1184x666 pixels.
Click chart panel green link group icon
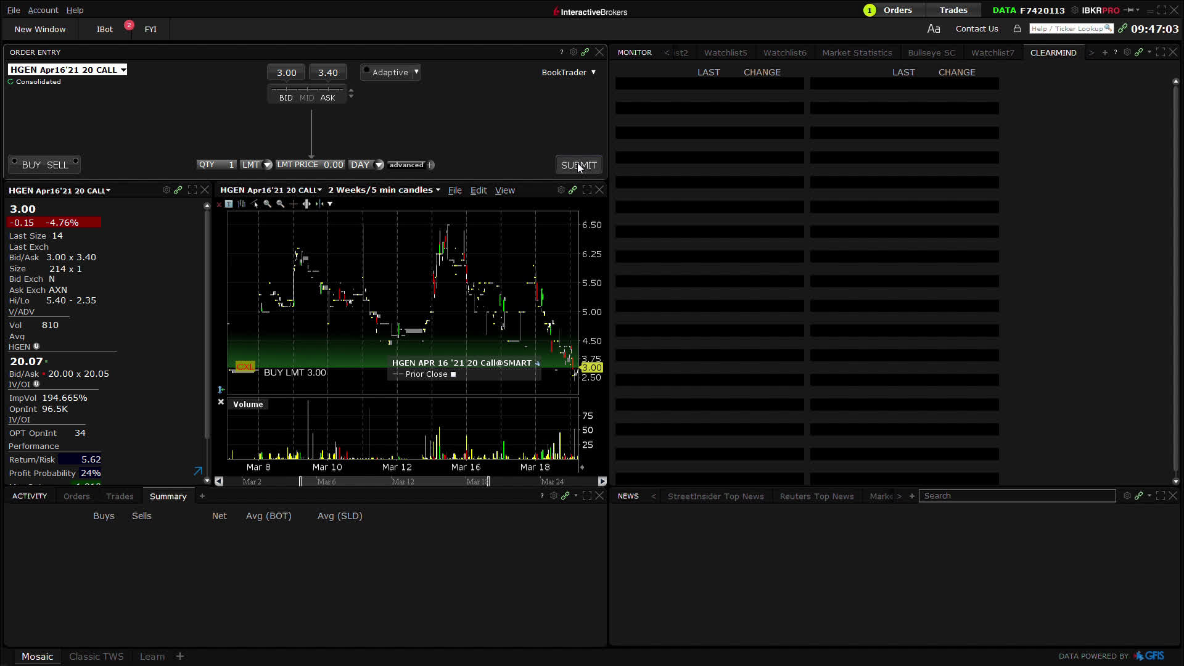[573, 190]
